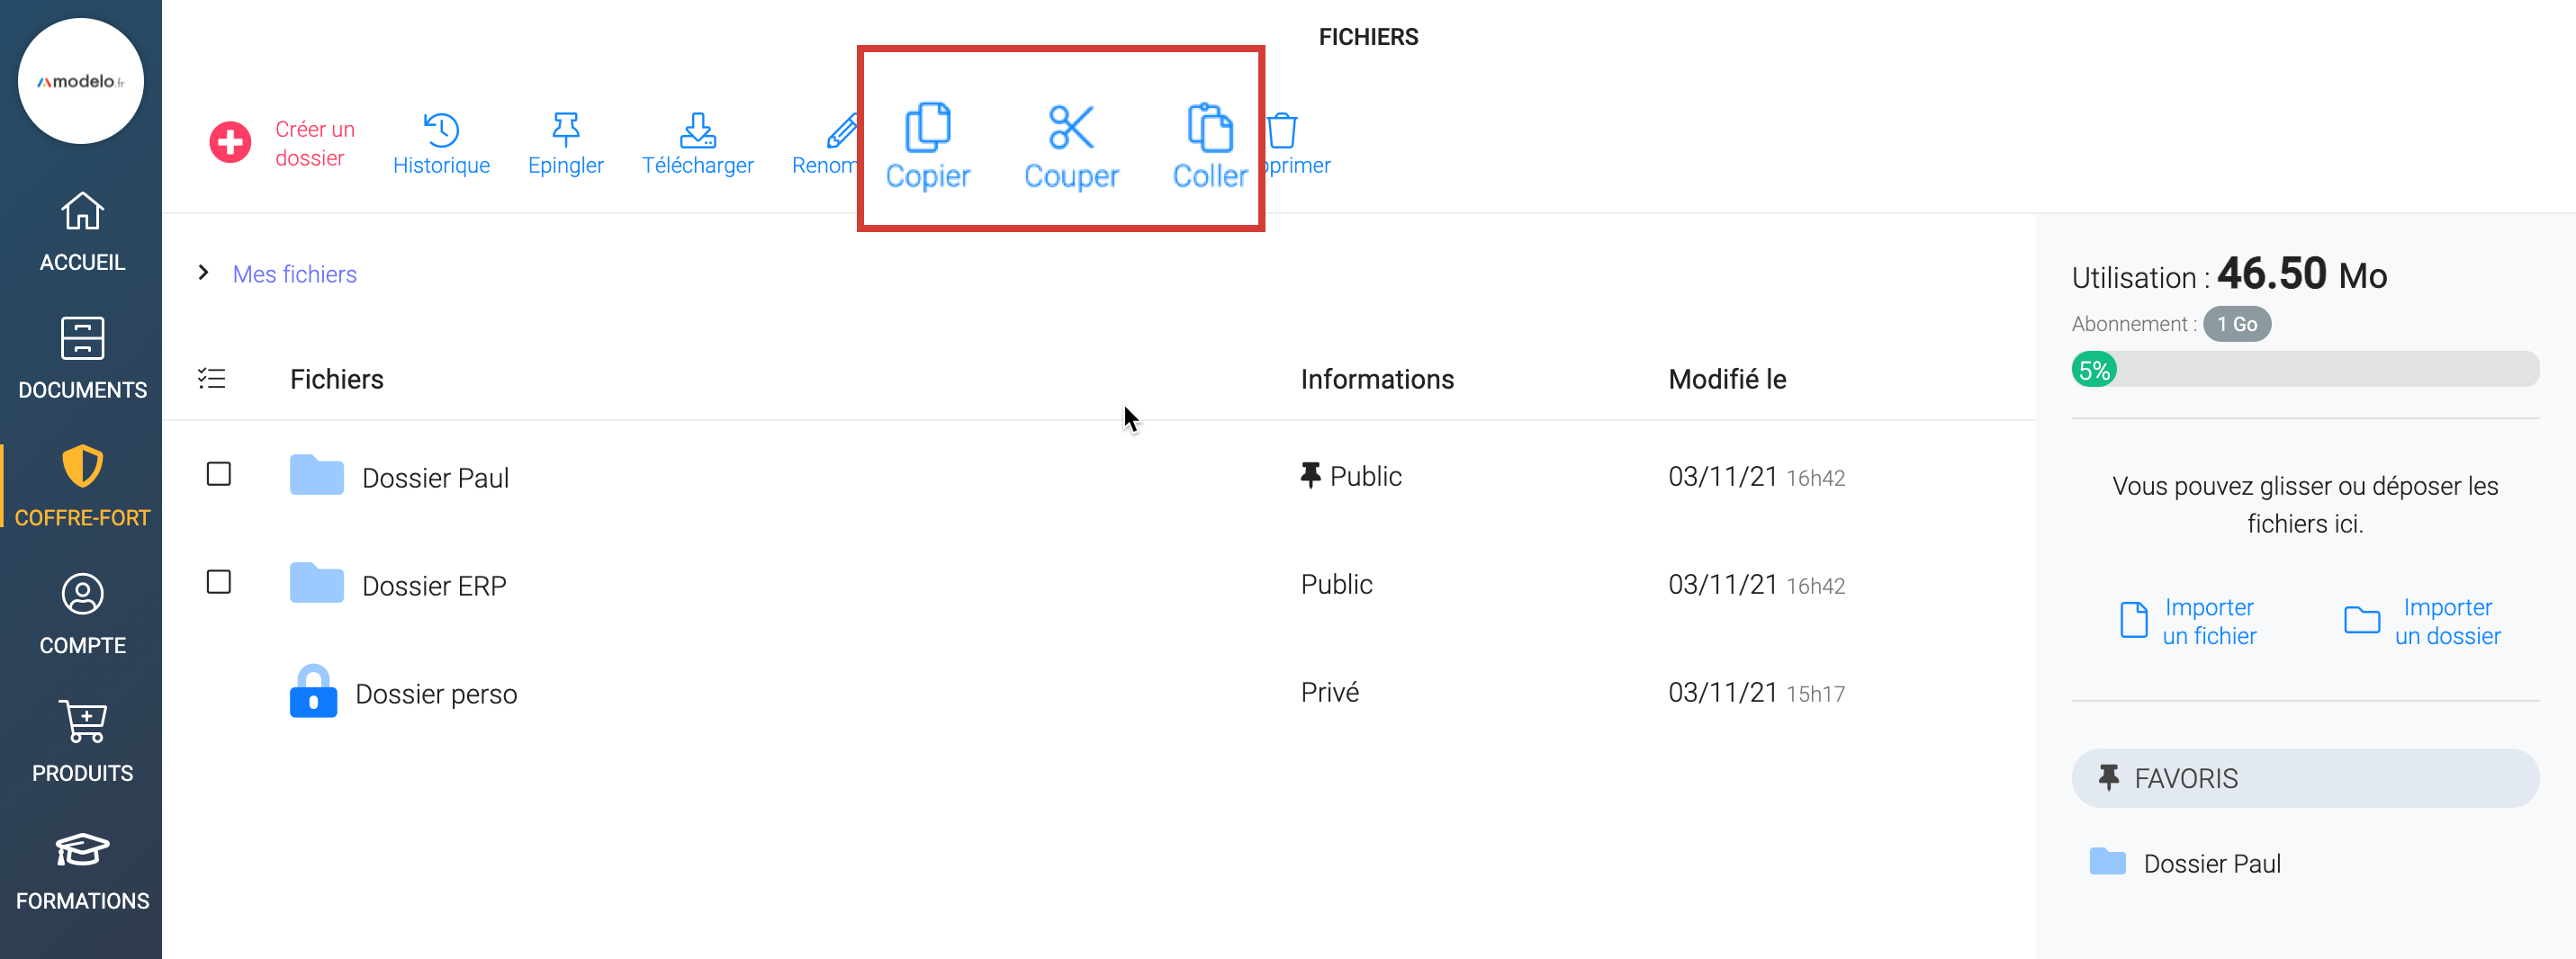
Task: Click the Couper scissors icon
Action: click(x=1070, y=128)
